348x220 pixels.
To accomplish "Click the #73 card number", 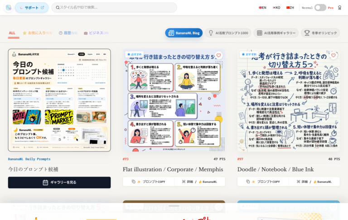I will click(x=126, y=159).
